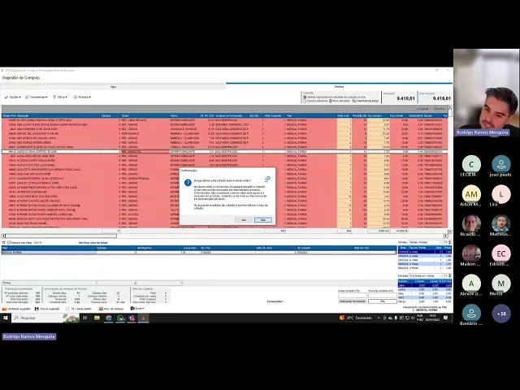Click the green legend color square
The image size is (520, 390).
(x=305, y=97)
